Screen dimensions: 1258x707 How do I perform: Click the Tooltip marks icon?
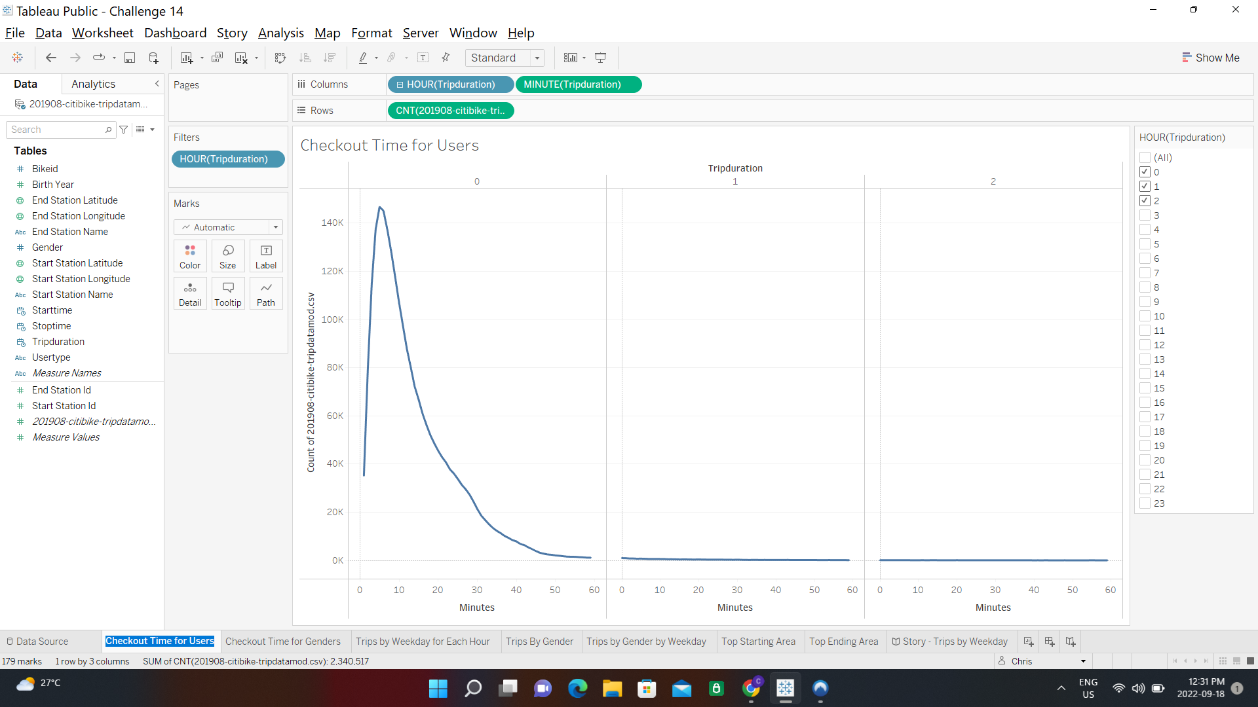(x=227, y=293)
